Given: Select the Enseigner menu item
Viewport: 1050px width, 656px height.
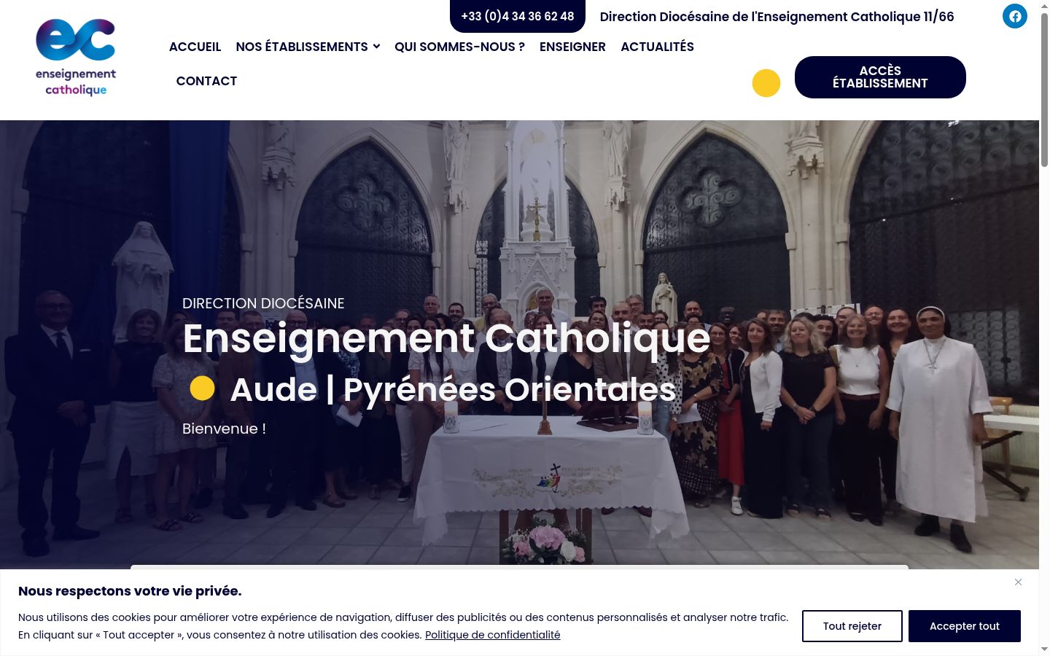Looking at the screenshot, I should coord(572,47).
